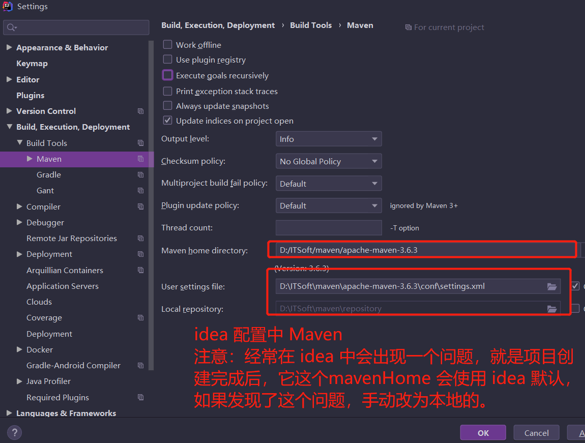Image resolution: width=585 pixels, height=443 pixels.
Task: Expand the Java Profiler node arrow
Action: 20,381
